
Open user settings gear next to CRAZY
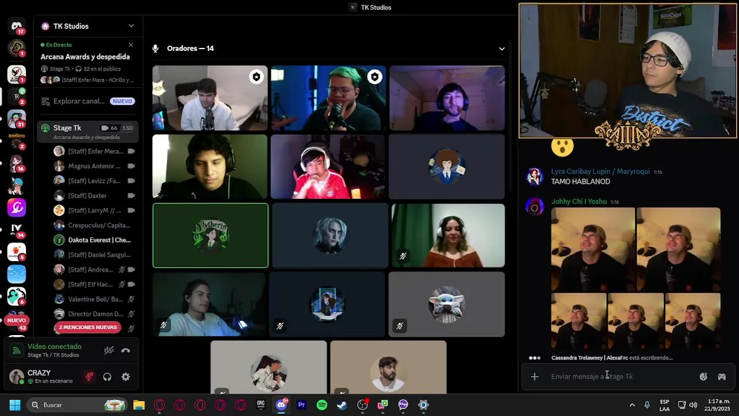[126, 377]
